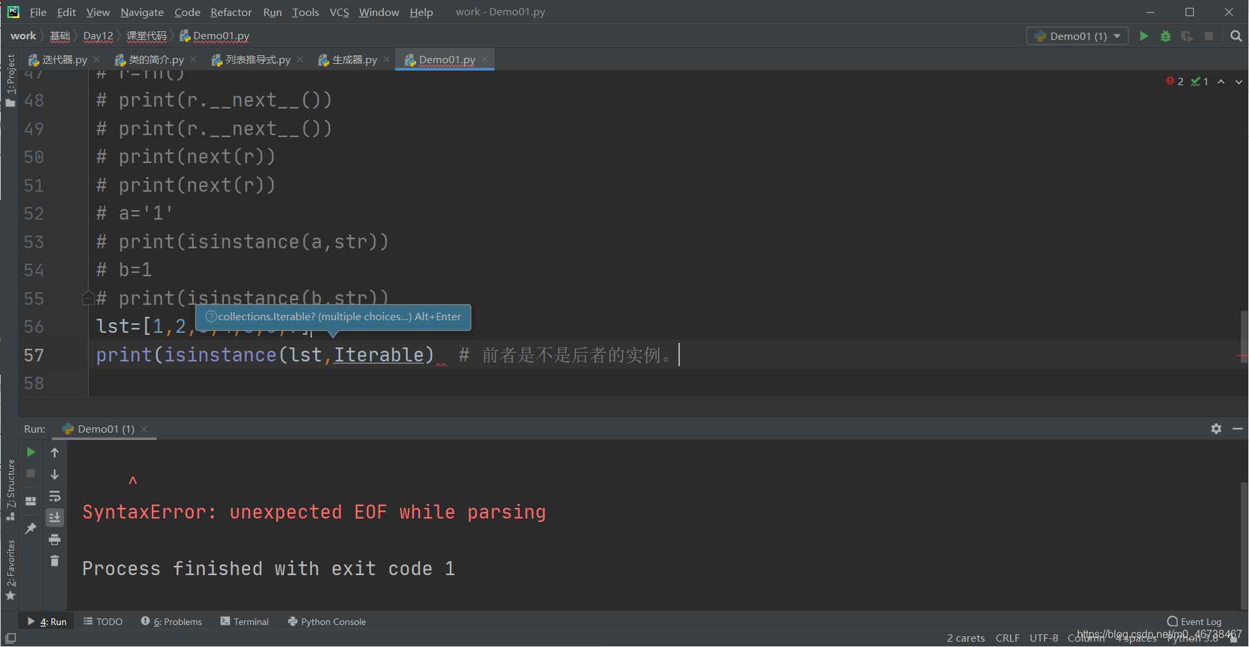Pin the Run tab with the pin icon
Image resolution: width=1249 pixels, height=647 pixels.
coord(31,529)
